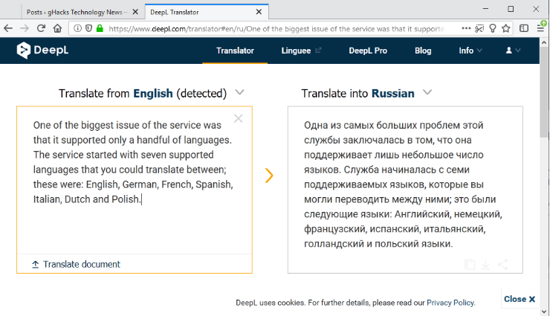Copy the Russian translation to clipboard

click(x=470, y=265)
